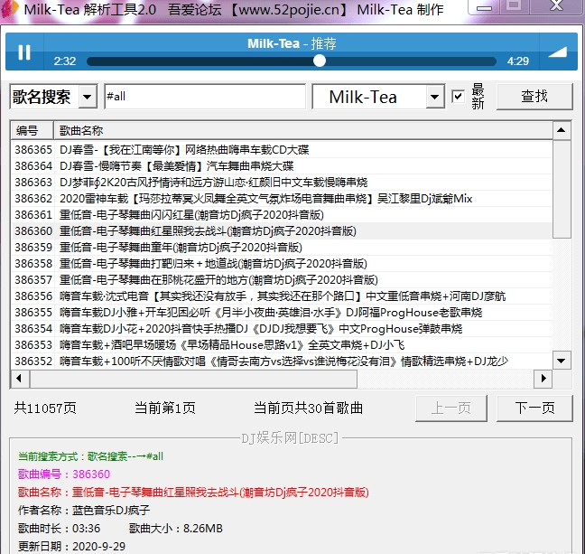585x554 pixels.
Task: Click the playback progress slider knob
Action: 320,61
